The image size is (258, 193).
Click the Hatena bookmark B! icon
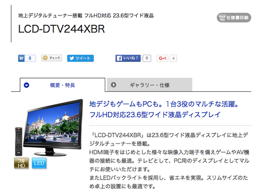point(21,58)
